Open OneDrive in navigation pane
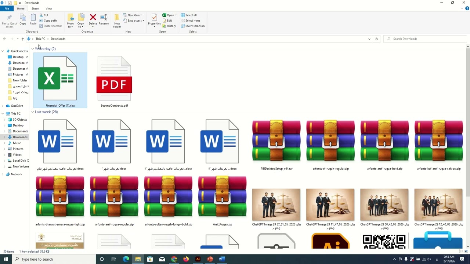The width and height of the screenshot is (470, 264). click(x=17, y=106)
